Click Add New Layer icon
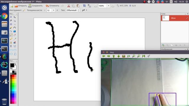 click(163, 45)
